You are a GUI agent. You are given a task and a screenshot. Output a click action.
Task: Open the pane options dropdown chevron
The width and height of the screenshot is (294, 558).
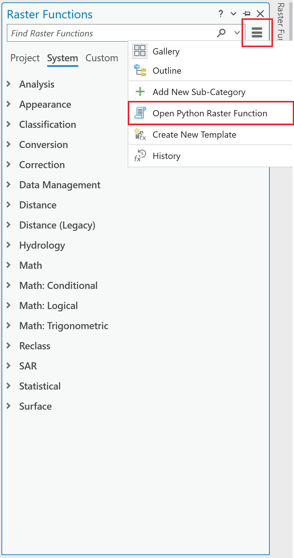point(234,14)
